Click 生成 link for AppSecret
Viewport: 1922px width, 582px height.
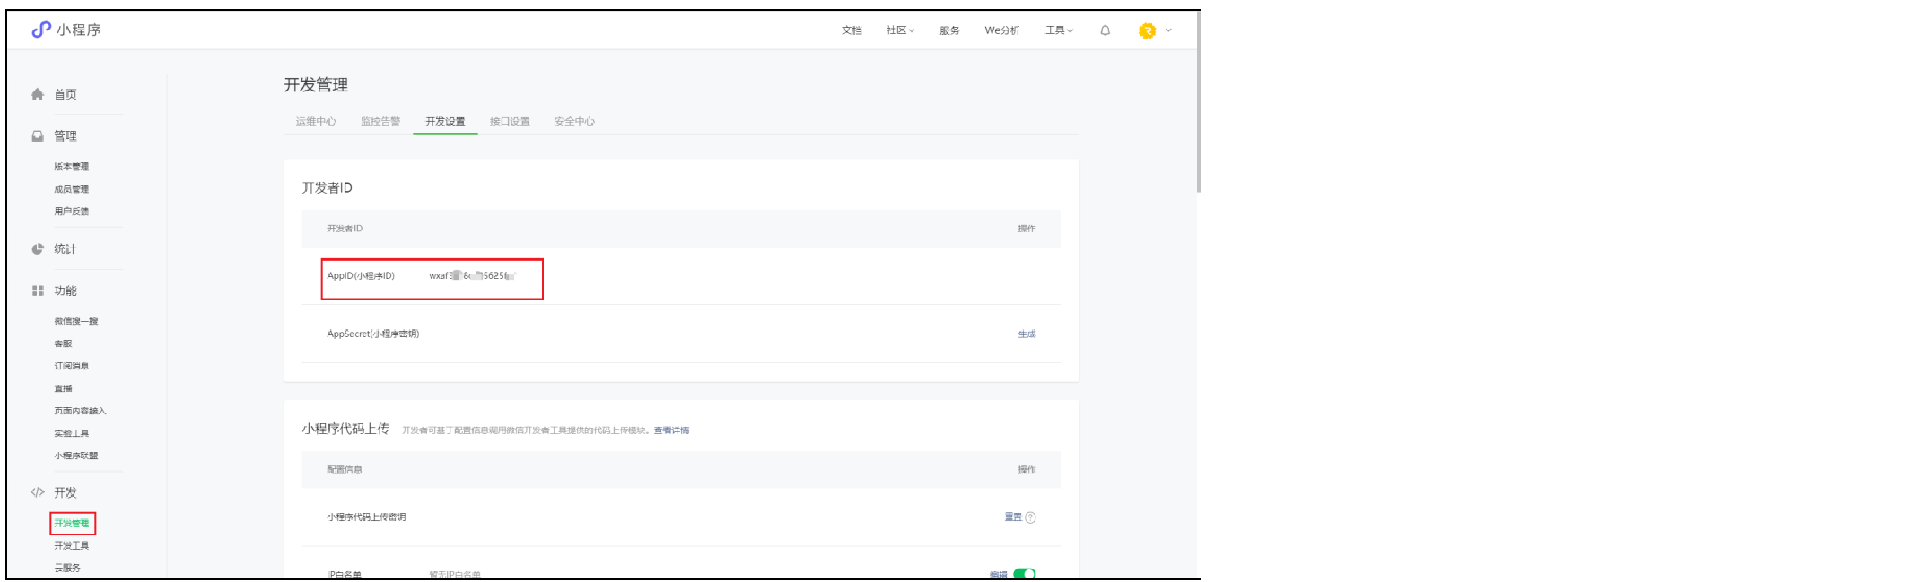[1027, 334]
